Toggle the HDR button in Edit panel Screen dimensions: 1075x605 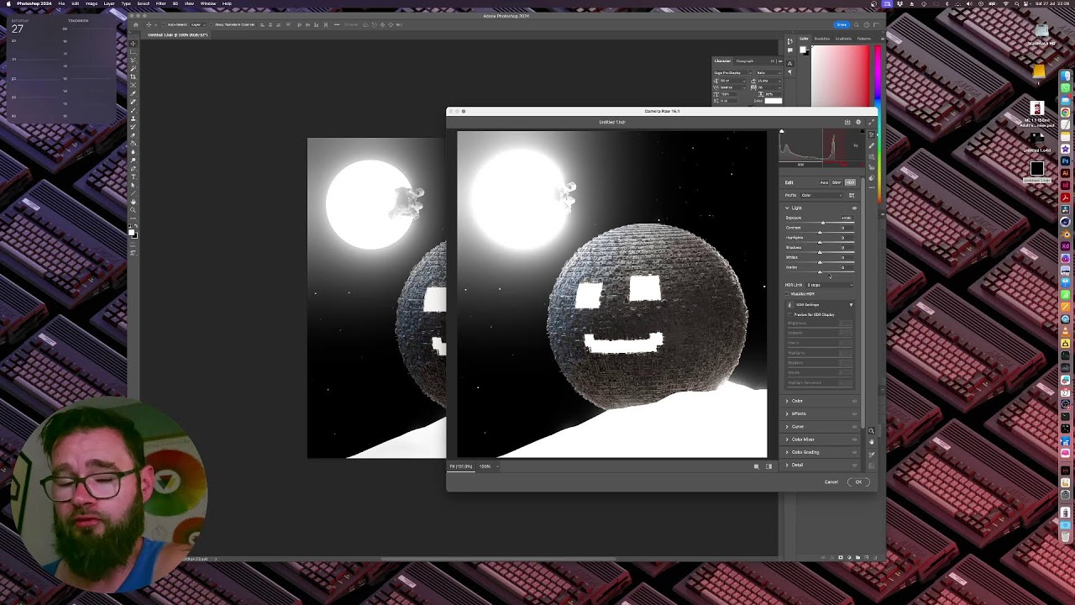pyautogui.click(x=850, y=182)
